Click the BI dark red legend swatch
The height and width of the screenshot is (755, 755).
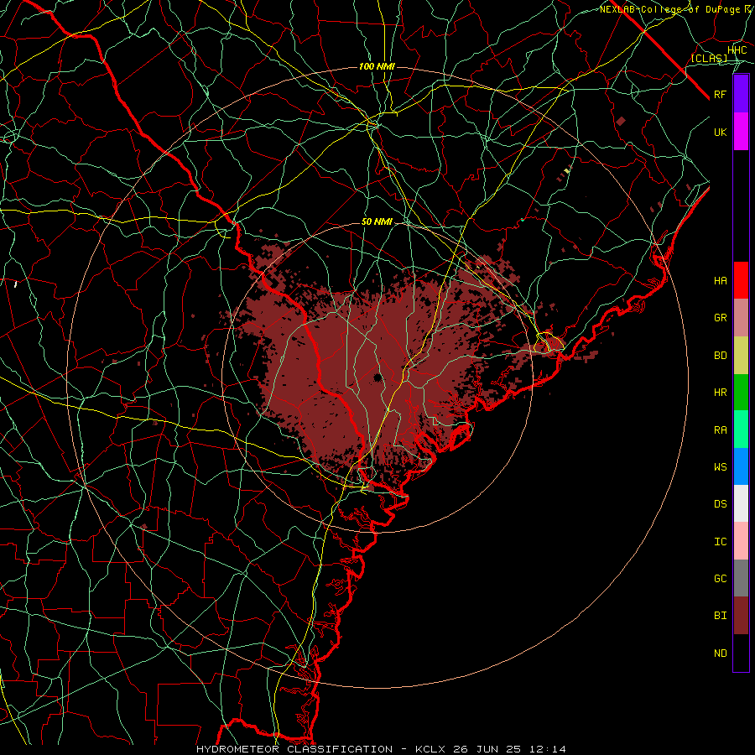tap(741, 616)
